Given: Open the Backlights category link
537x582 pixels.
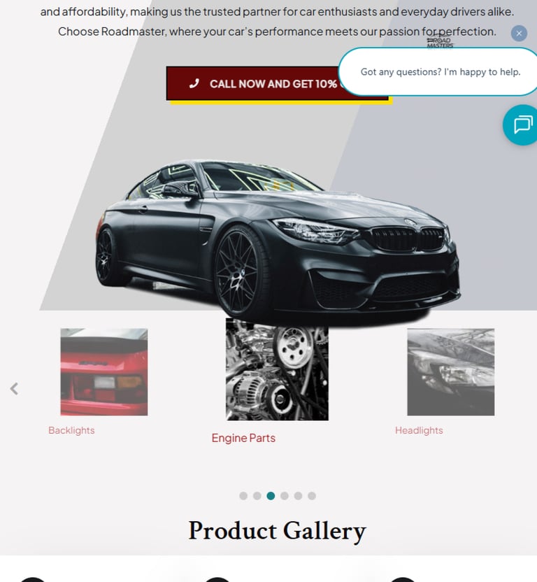Looking at the screenshot, I should tap(71, 430).
